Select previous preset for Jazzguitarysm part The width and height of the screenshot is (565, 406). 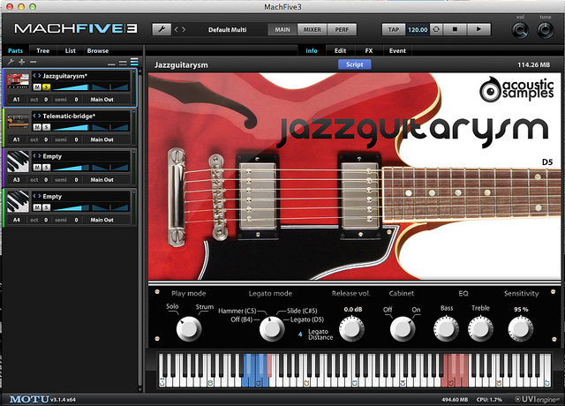(x=34, y=76)
